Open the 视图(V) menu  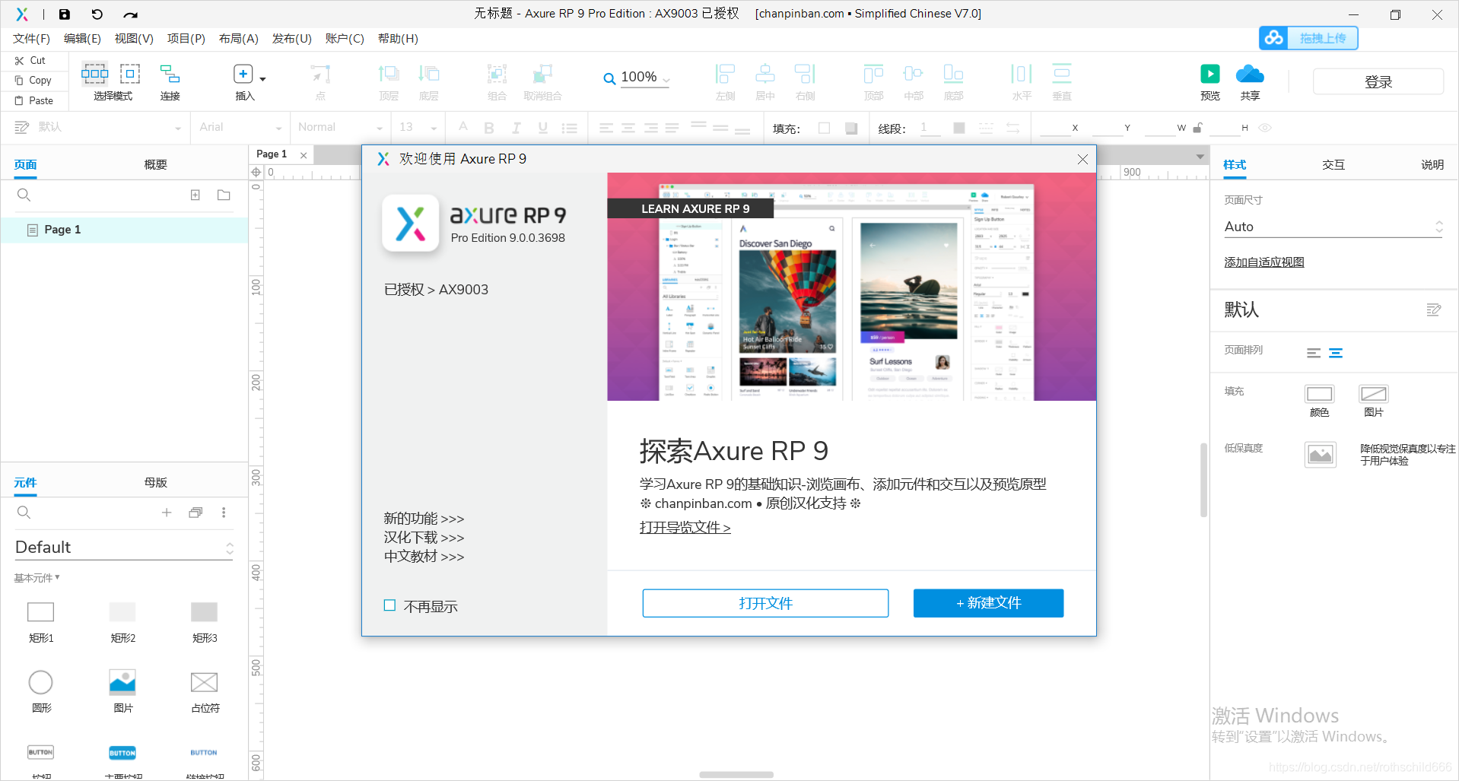134,39
